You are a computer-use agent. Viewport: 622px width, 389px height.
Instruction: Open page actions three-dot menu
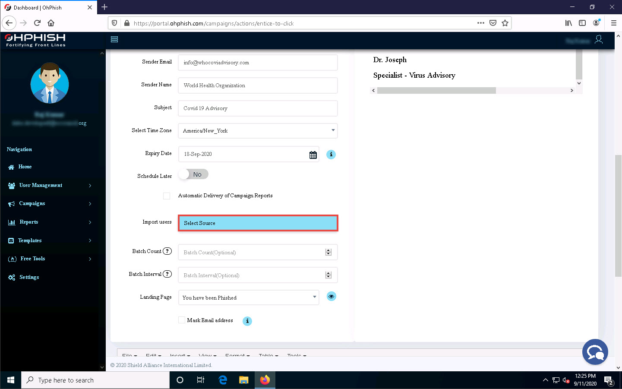[x=481, y=23]
